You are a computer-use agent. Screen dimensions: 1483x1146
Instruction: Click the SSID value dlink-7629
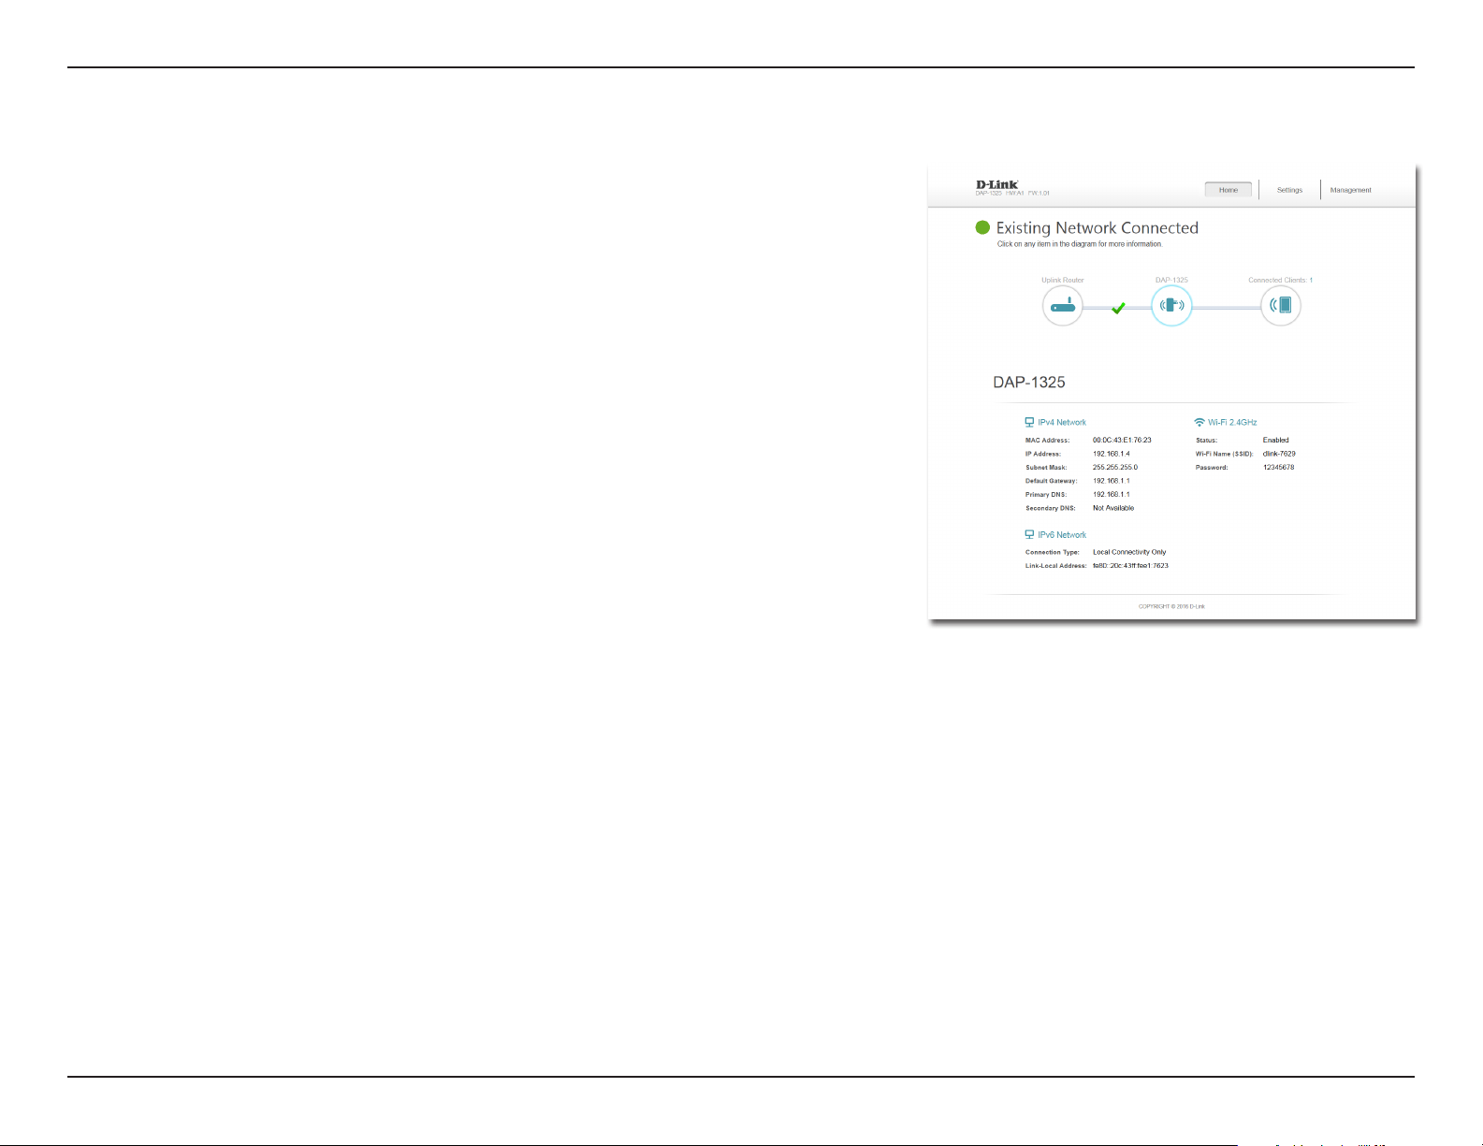pos(1279,454)
